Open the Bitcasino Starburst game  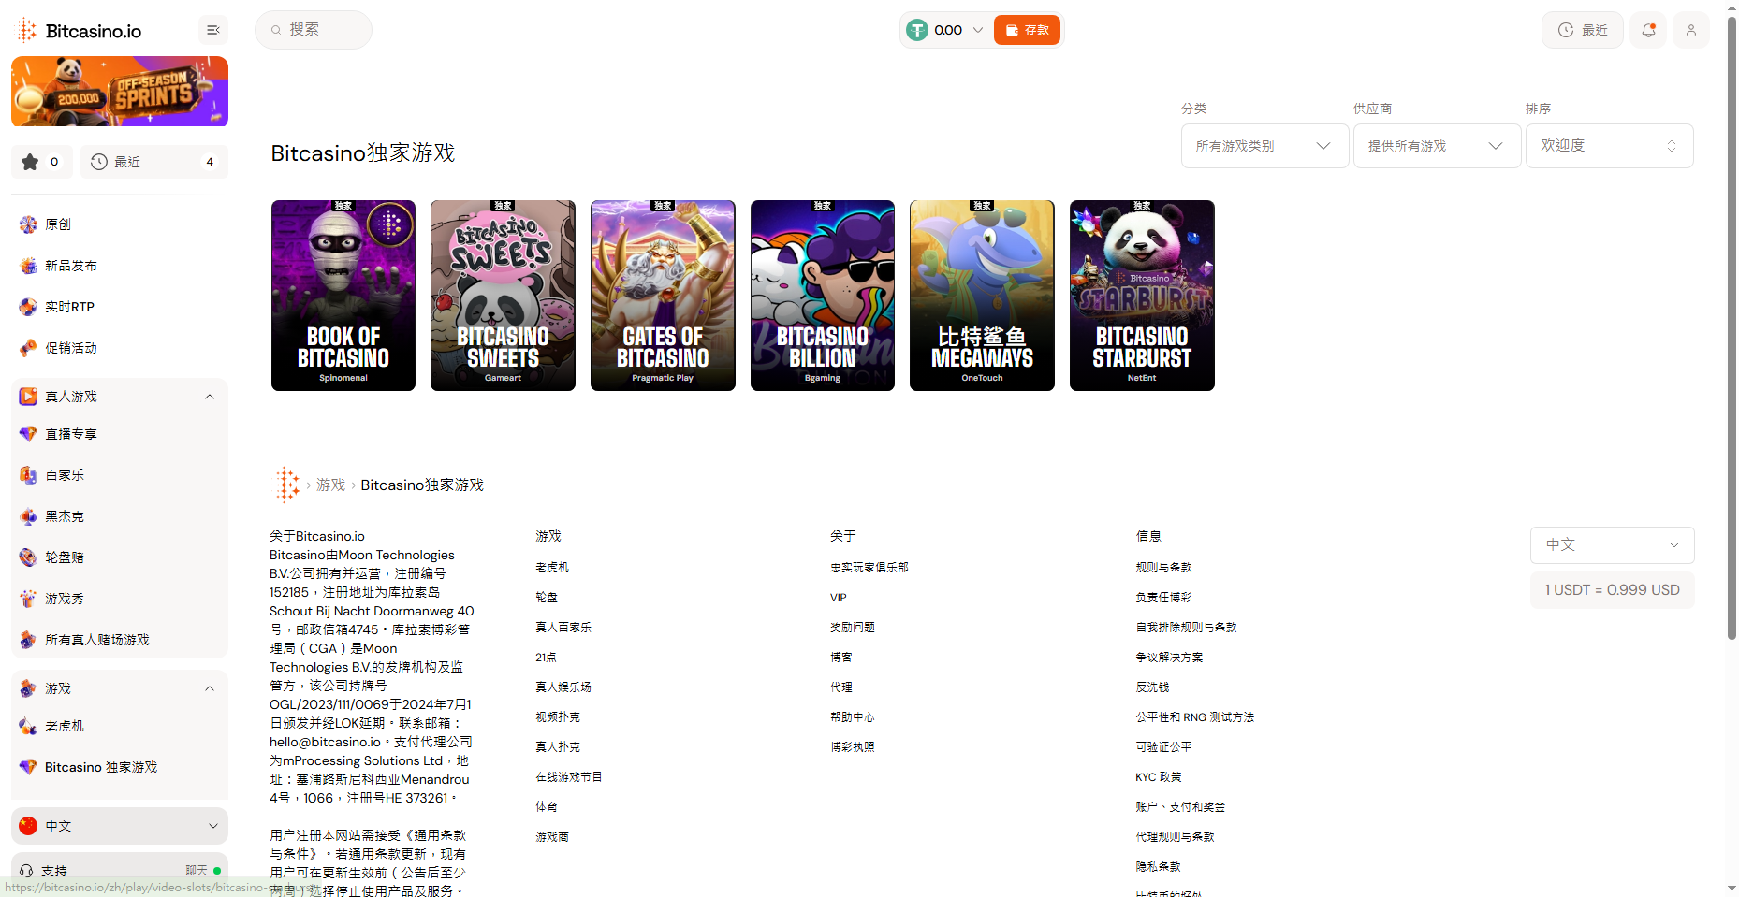[1142, 296]
